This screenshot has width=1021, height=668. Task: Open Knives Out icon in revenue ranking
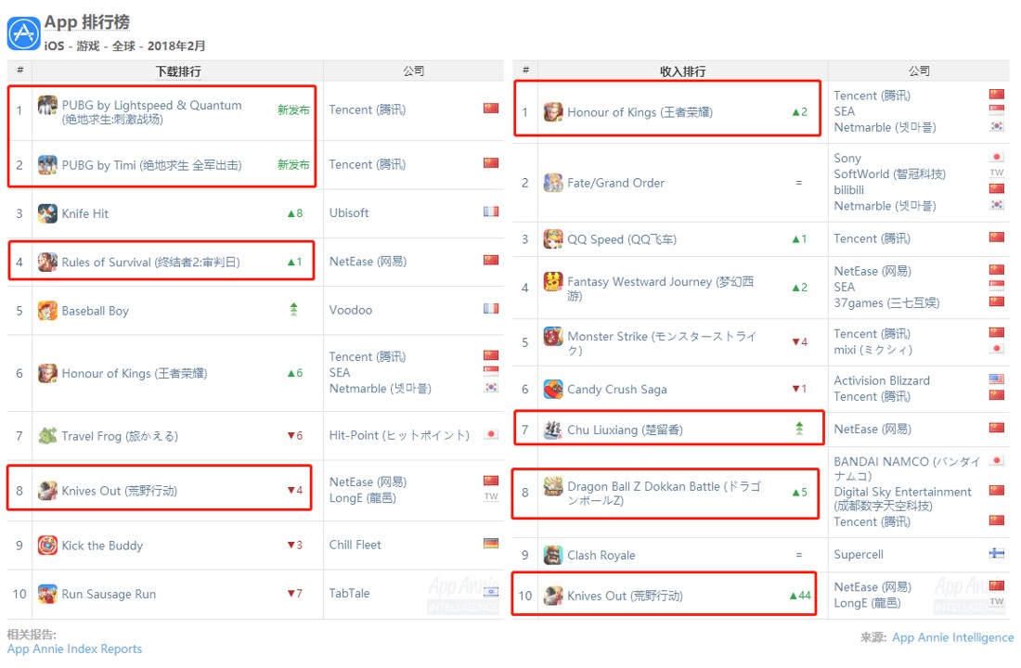[x=553, y=595]
